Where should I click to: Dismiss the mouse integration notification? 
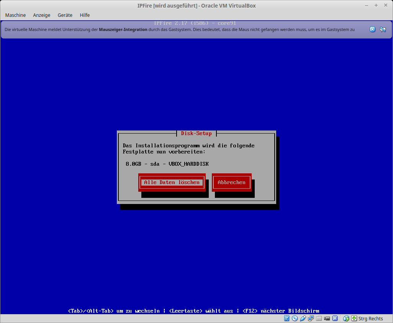372,29
